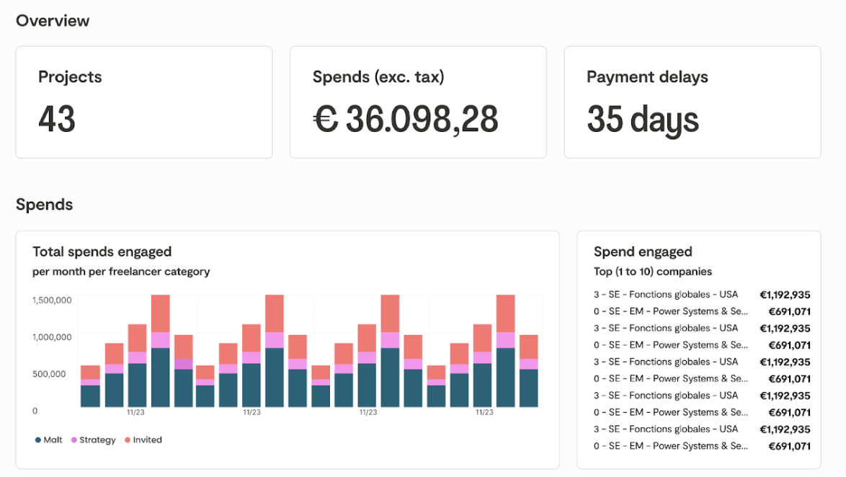Click the Overview section heading
This screenshot has width=846, height=477.
[53, 20]
